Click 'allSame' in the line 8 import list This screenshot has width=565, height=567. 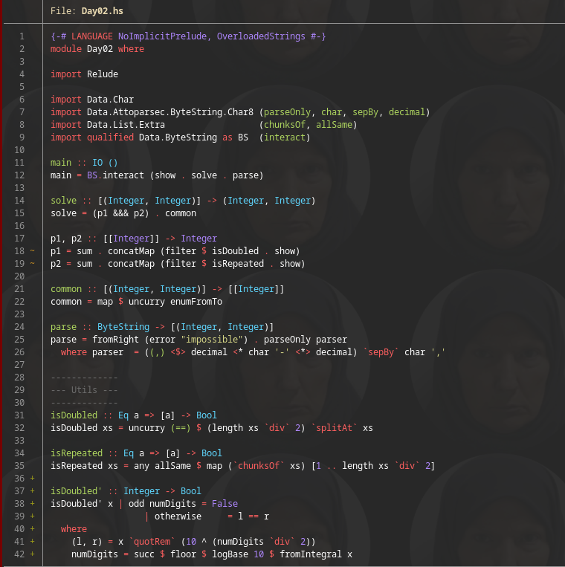tap(334, 125)
